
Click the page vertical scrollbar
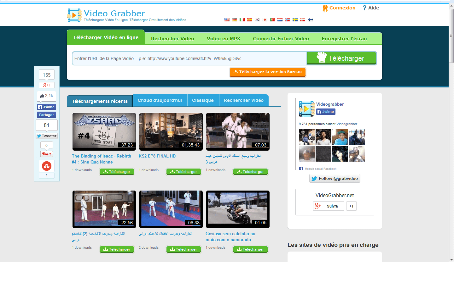pos(451,36)
